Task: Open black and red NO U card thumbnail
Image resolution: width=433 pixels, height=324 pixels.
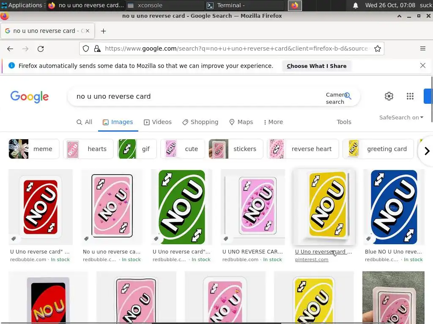Action: point(48,297)
